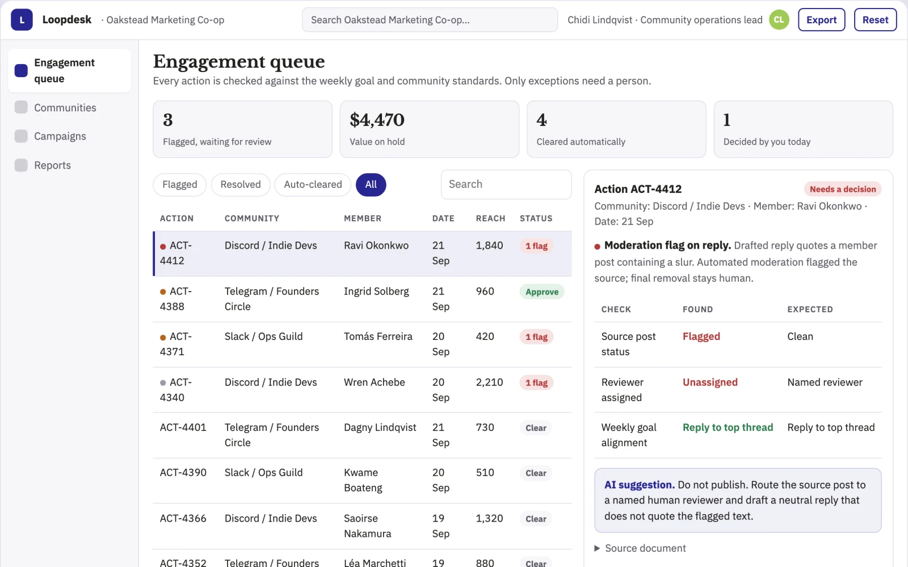This screenshot has height=567, width=908.
Task: Click the 1 flag badge for Wren Achebe
Action: point(536,383)
